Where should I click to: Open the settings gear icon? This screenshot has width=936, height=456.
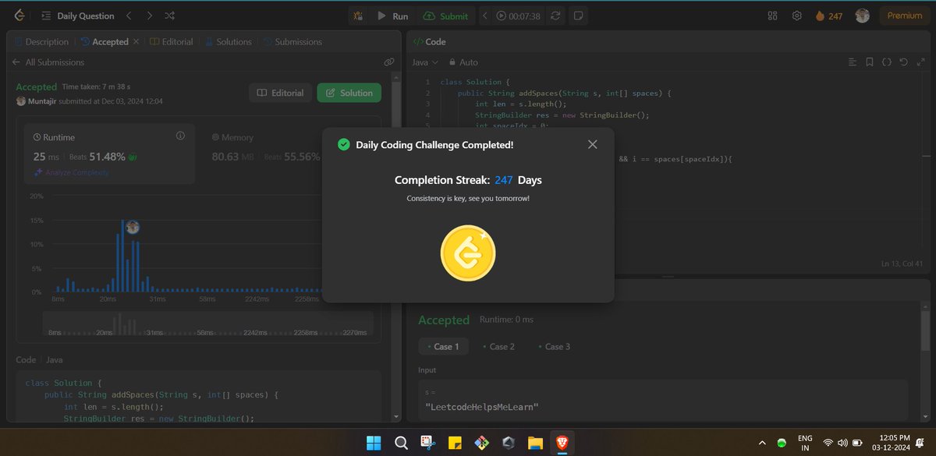click(x=796, y=16)
